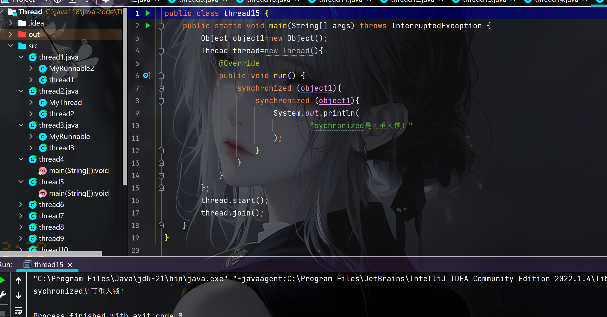Image resolution: width=607 pixels, height=317 pixels.
Task: Click the orange gutter icon at line 6
Action: [x=147, y=75]
